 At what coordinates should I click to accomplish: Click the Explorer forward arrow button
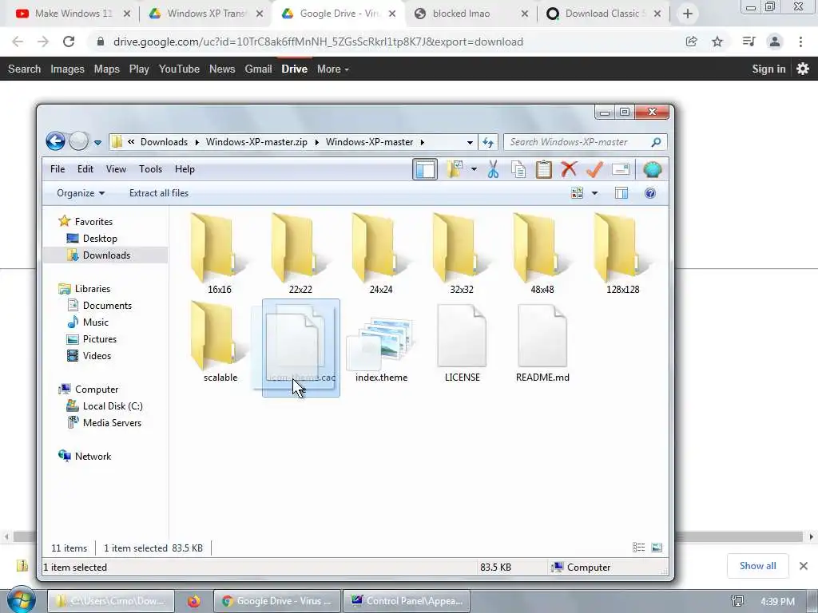click(79, 141)
